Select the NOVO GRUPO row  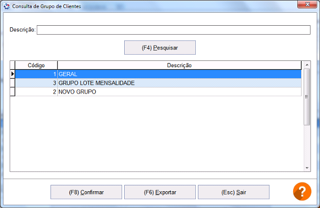click(158, 92)
